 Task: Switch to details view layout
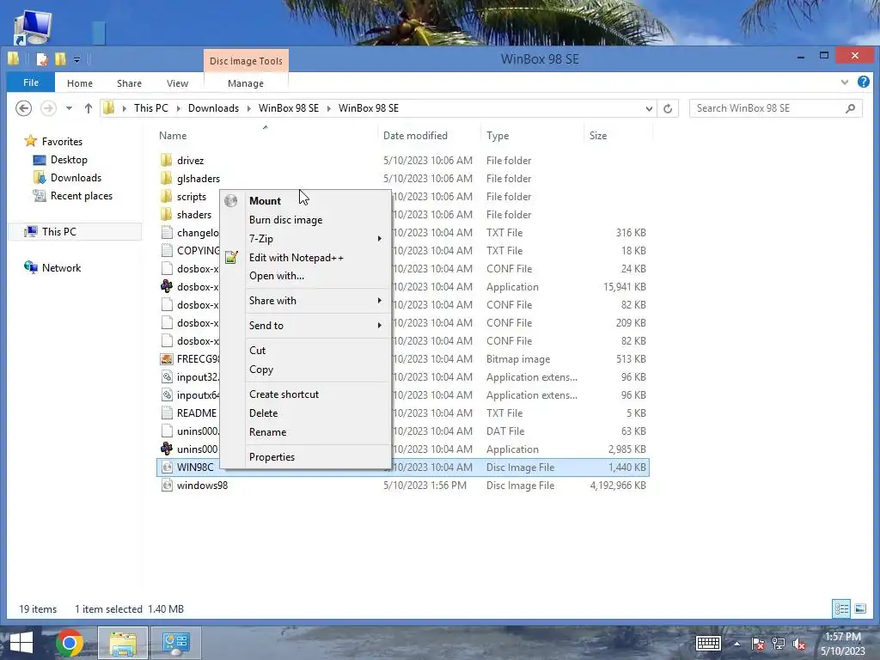coord(841,608)
